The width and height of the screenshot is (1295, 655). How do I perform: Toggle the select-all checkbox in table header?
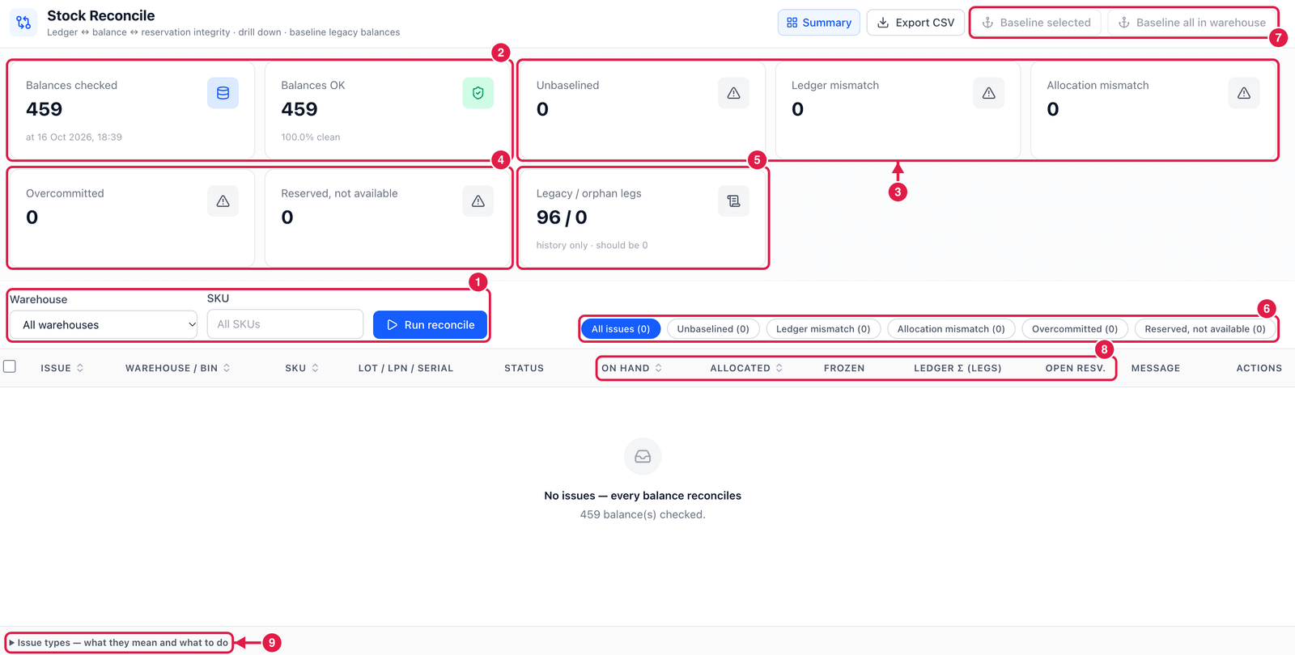pos(10,366)
